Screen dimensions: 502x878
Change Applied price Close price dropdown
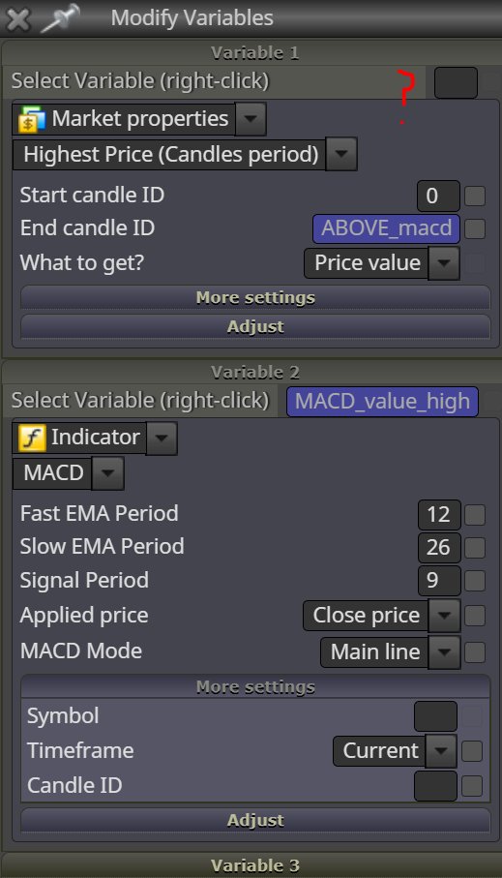(x=444, y=616)
